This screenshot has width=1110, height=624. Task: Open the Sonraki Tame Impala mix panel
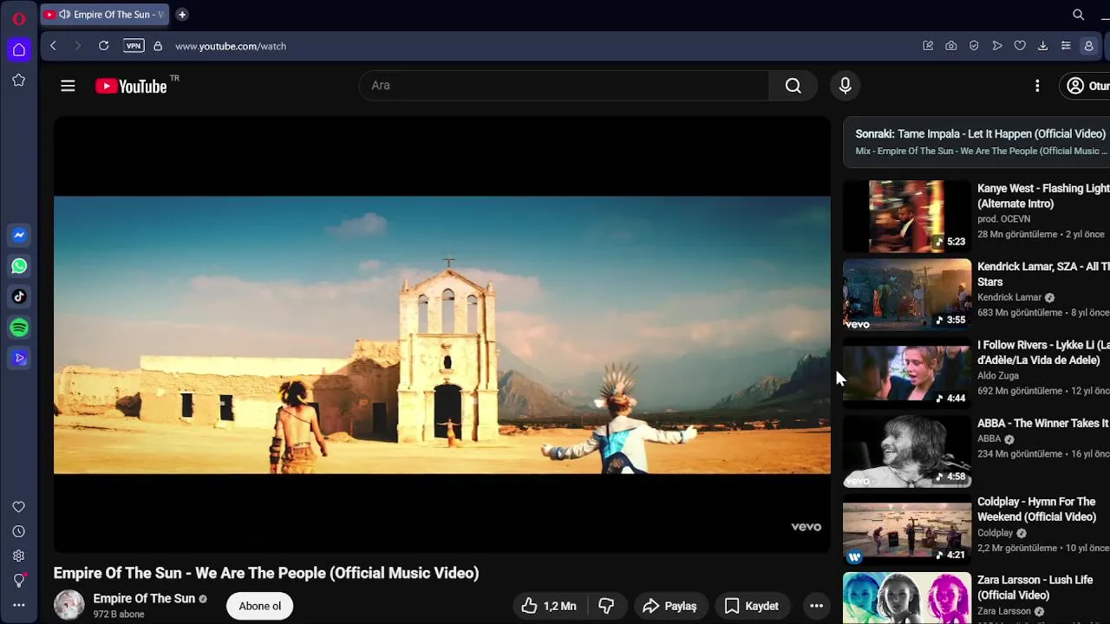[x=976, y=142]
